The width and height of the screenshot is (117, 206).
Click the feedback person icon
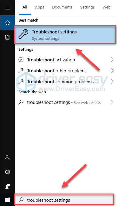pos(8,187)
